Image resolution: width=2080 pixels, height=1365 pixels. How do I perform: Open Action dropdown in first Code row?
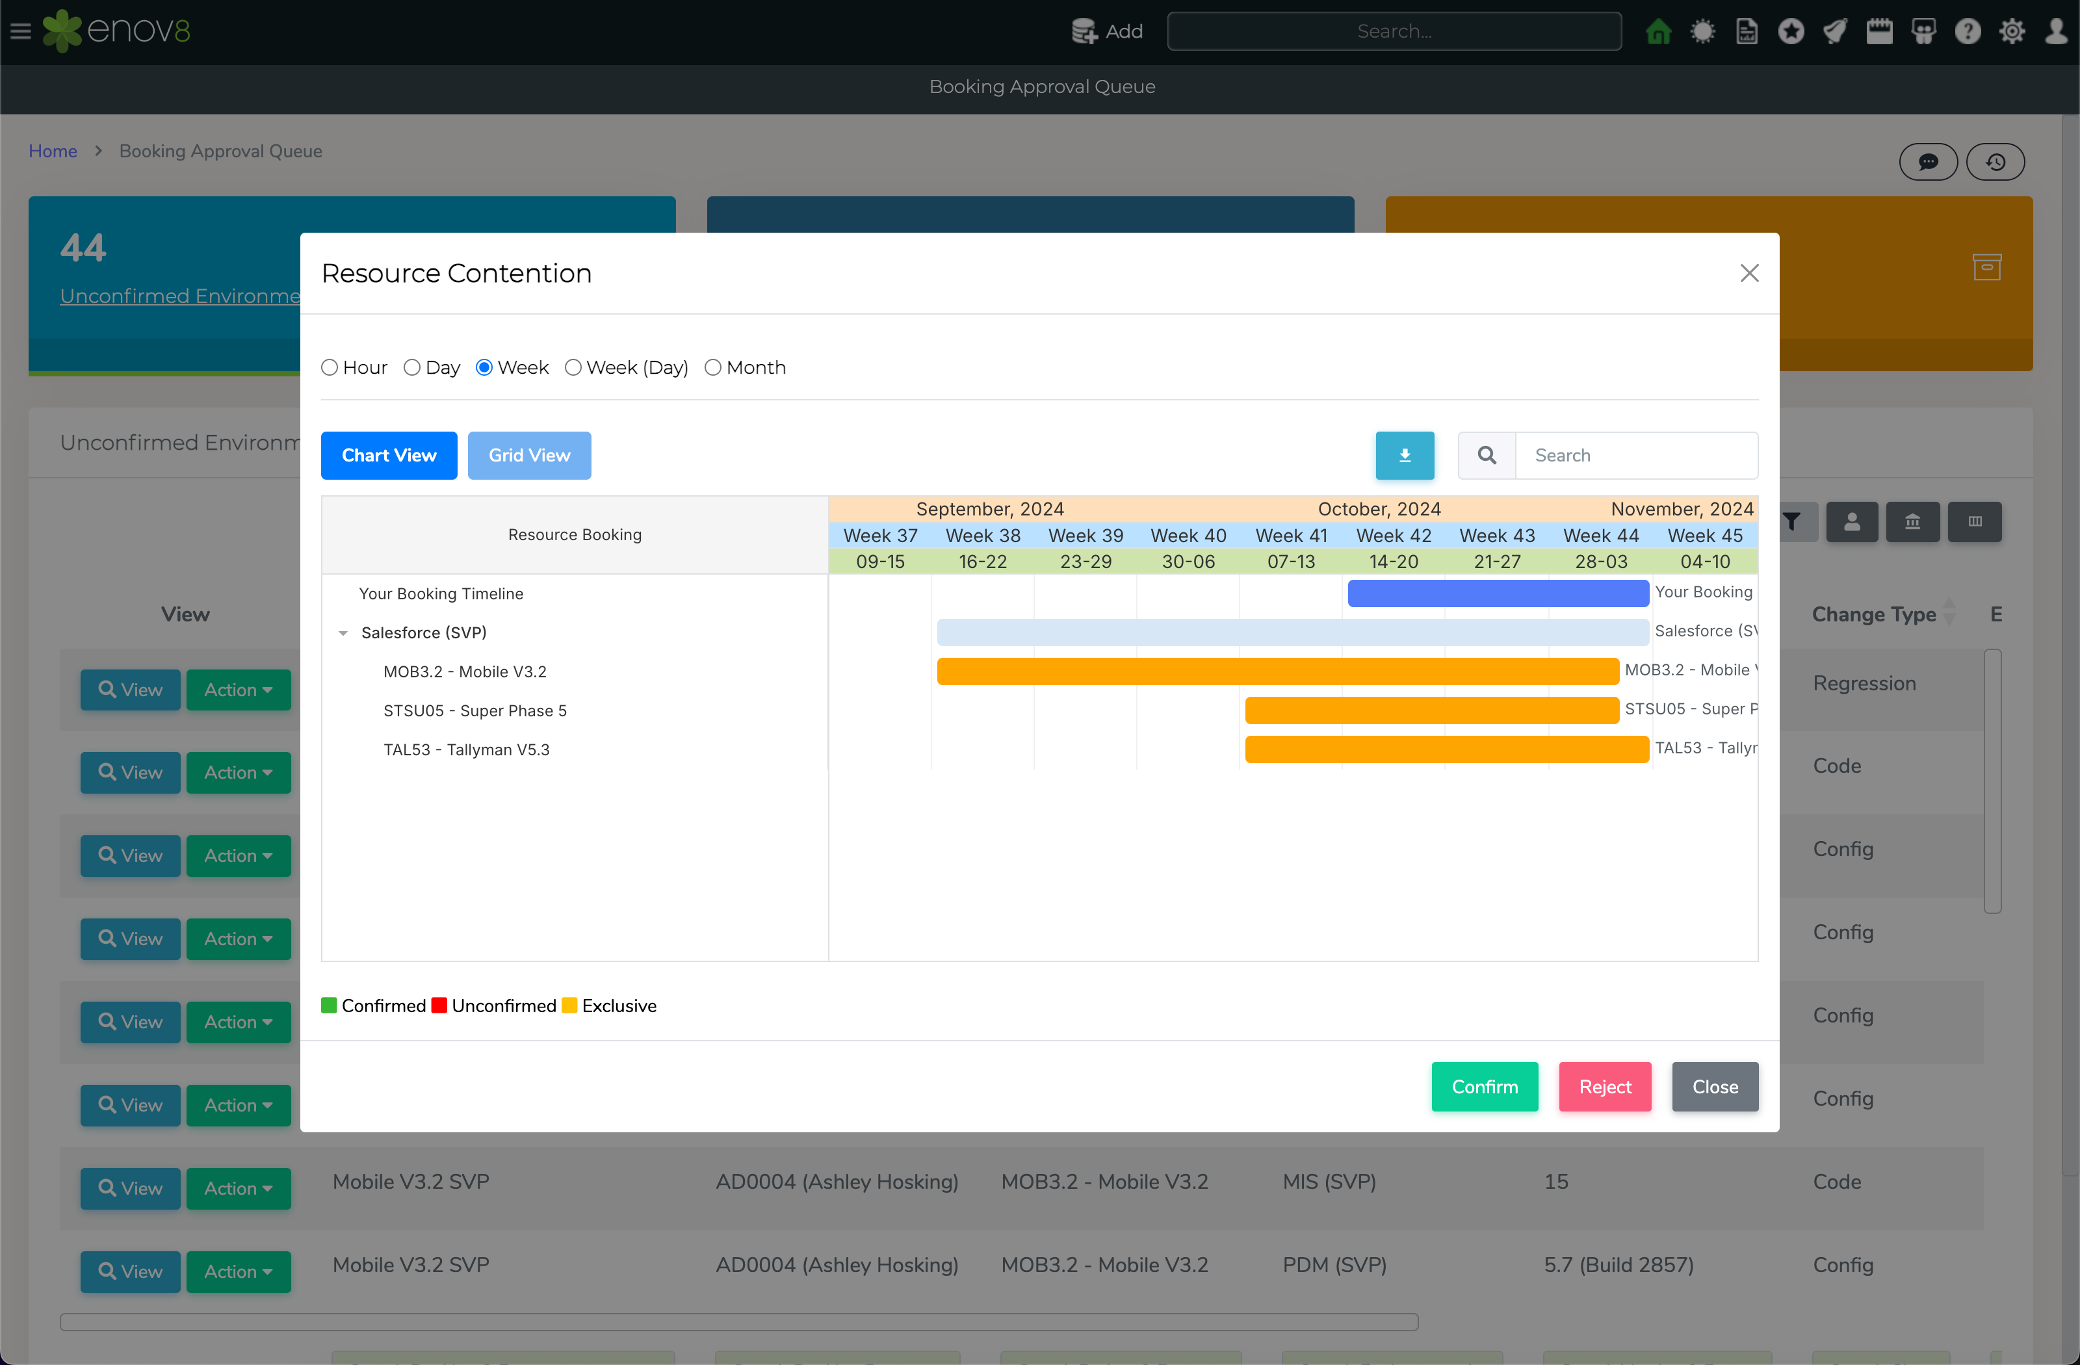[x=238, y=772]
